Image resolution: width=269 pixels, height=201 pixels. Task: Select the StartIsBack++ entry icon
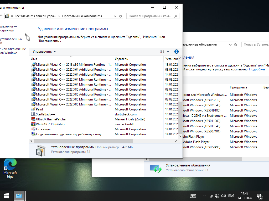coord(33,114)
